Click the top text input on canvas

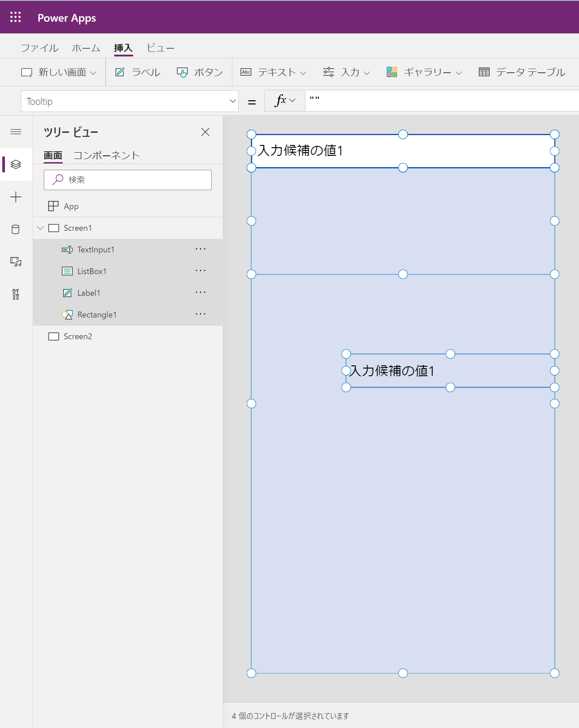[403, 151]
